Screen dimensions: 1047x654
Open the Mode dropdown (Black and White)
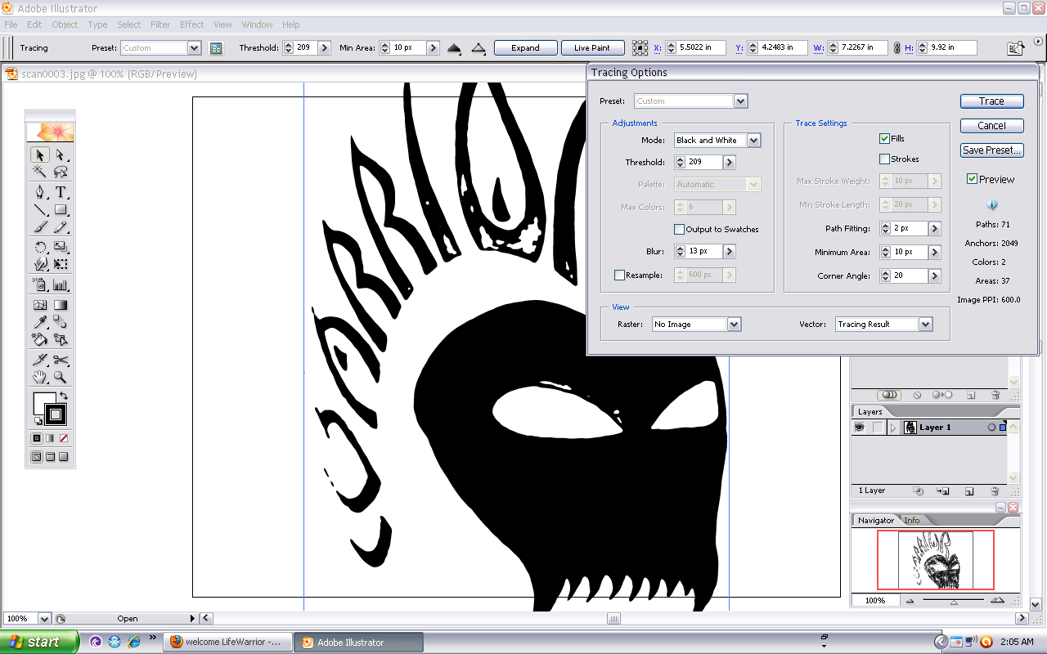[x=717, y=141]
